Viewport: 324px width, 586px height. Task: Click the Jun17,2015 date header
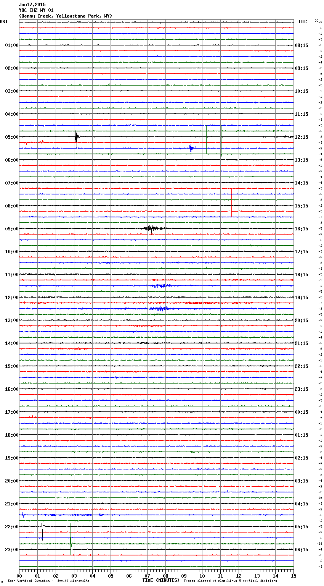tap(32, 5)
